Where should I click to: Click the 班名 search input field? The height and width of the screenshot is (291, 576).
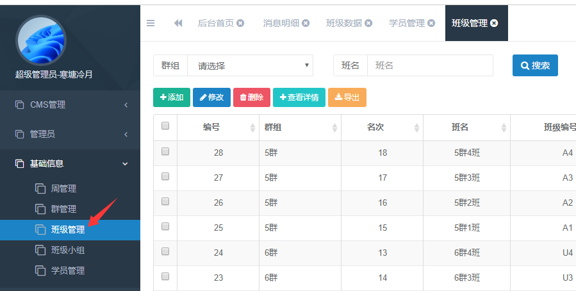[429, 65]
